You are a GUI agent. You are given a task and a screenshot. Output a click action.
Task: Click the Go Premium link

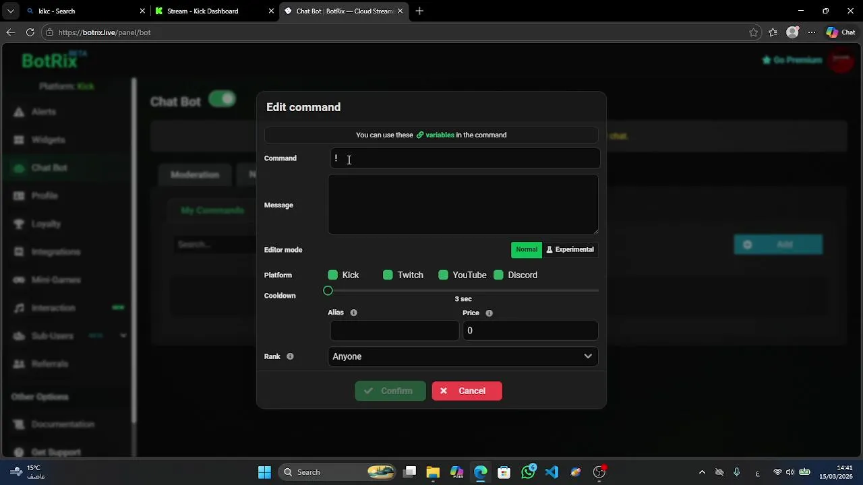point(792,60)
